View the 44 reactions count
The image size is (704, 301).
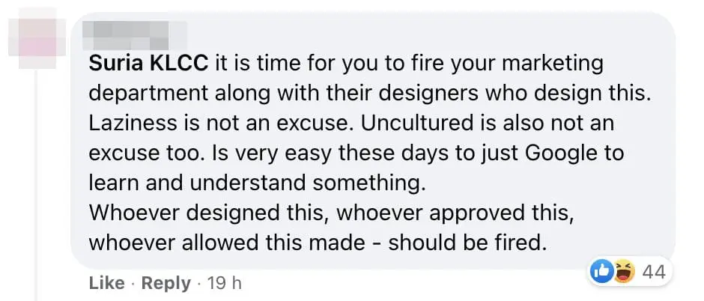click(x=654, y=271)
